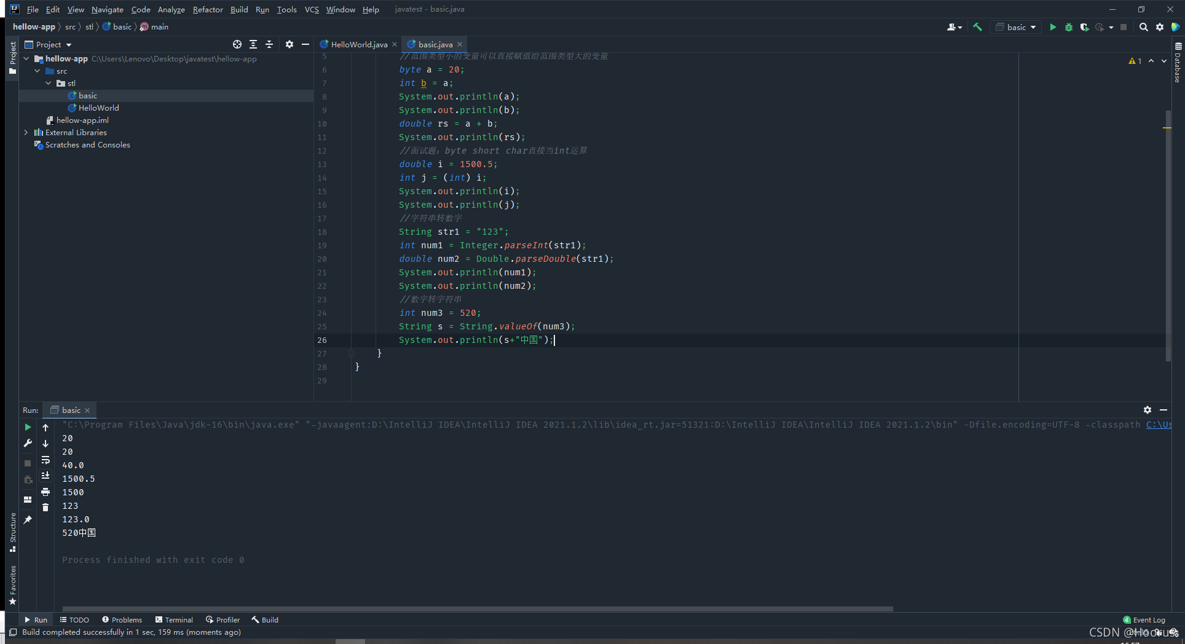Go to next highlighted warning arrow
The image size is (1185, 644).
[x=1164, y=61]
